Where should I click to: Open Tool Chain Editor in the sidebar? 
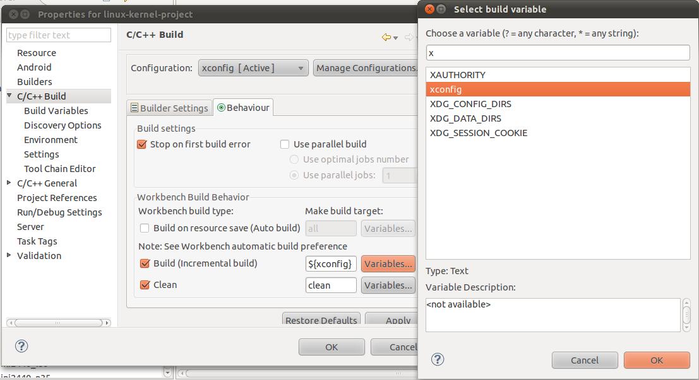point(59,168)
